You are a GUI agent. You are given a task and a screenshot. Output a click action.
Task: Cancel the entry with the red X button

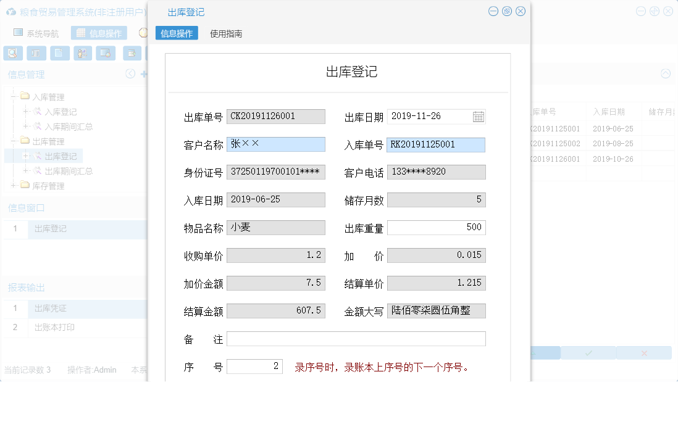click(644, 352)
